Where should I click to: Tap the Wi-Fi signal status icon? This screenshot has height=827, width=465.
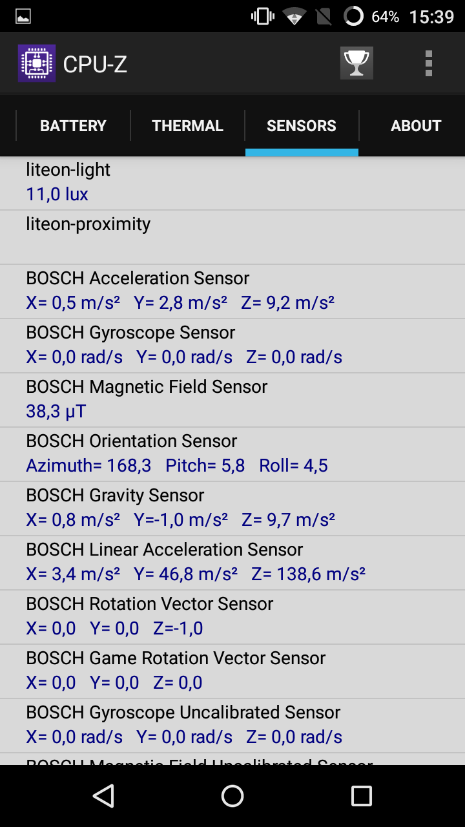click(294, 17)
